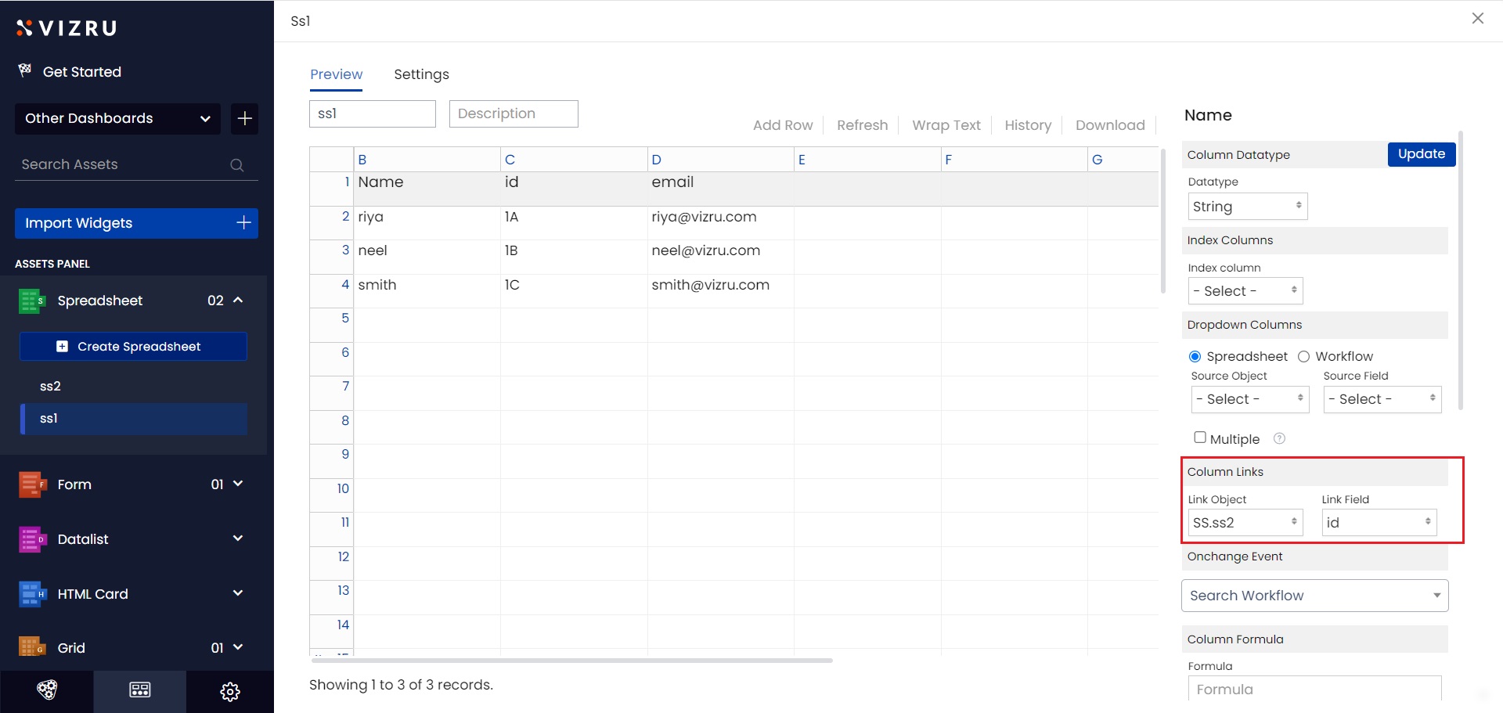Click the Spreadsheet asset icon
The width and height of the screenshot is (1503, 713).
[31, 301]
